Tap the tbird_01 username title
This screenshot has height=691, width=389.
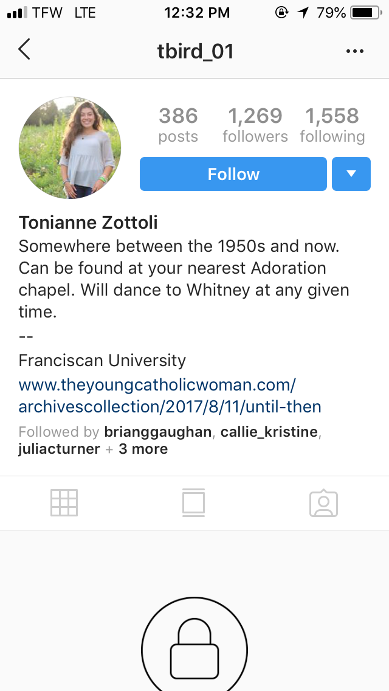pyautogui.click(x=195, y=51)
